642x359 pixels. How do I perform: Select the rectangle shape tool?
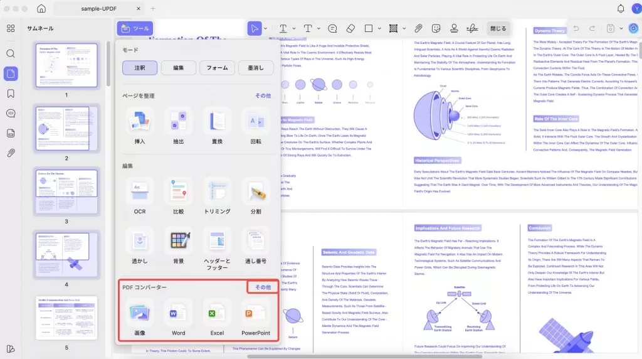[369, 28]
